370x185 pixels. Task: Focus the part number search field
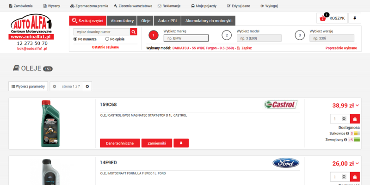(x=101, y=32)
